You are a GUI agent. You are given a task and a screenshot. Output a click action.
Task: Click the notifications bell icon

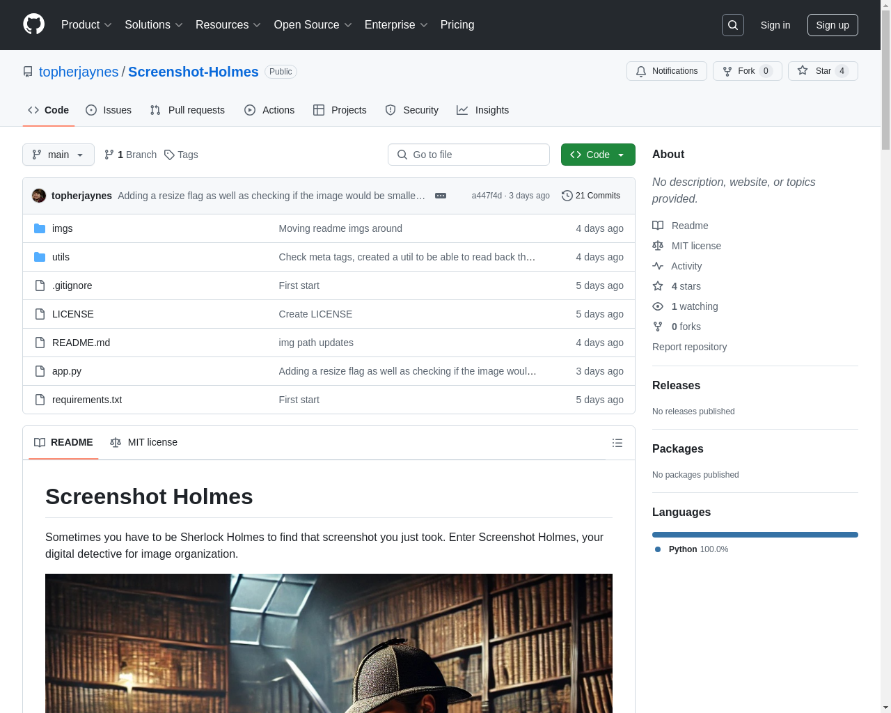pyautogui.click(x=641, y=71)
